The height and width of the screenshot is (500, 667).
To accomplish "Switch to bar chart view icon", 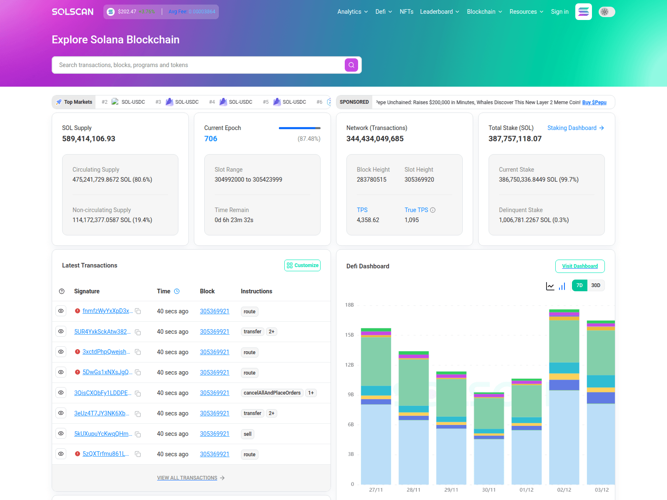I will pyautogui.click(x=562, y=286).
